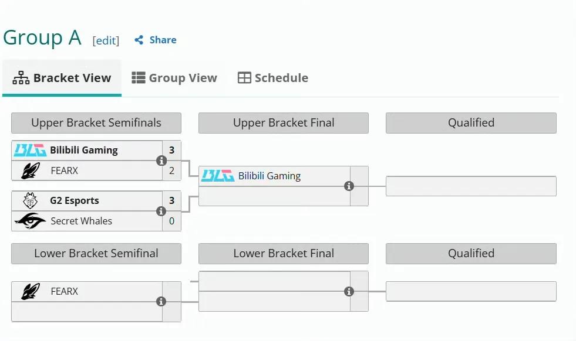Click FEARX logo in Lower Bracket Semifinal
This screenshot has height=341, width=576.
coord(30,291)
